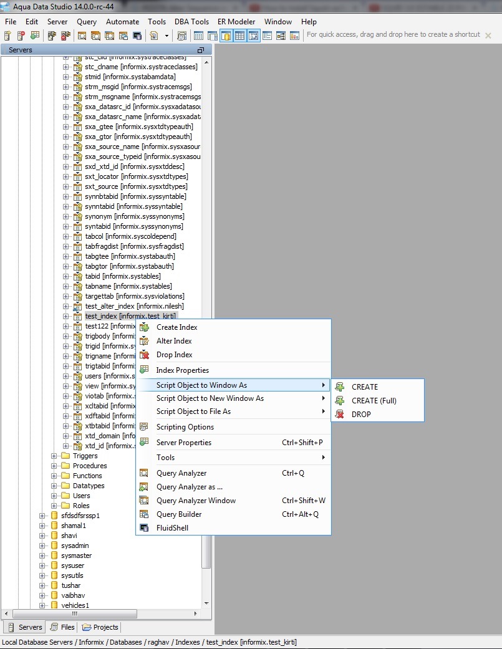Toggle the highlighted grid view toolbar button
Screen dimensions: 502x649
pyautogui.click(x=239, y=36)
